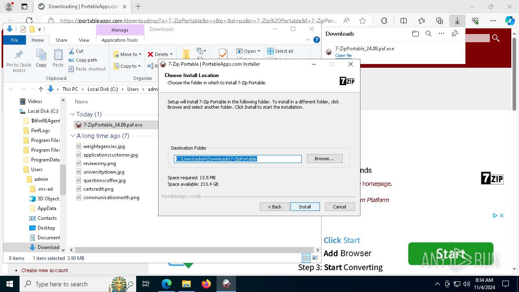Click the Manage contextual tab
Screen dimensions: 519x292
point(120,30)
